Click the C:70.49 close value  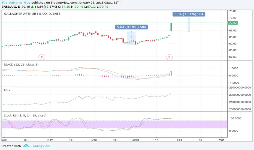point(102,7)
